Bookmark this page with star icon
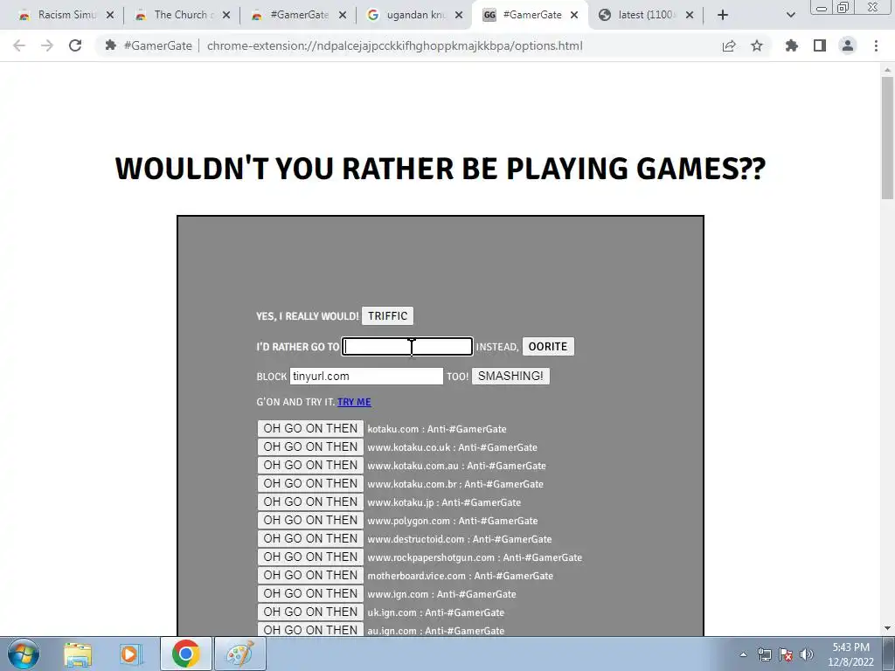Viewport: 895px width, 671px height. [757, 45]
